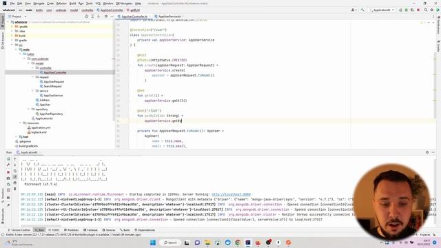Stop the application with the red toolbar square
Screen dimensions: 441x248
(x=418, y=10)
